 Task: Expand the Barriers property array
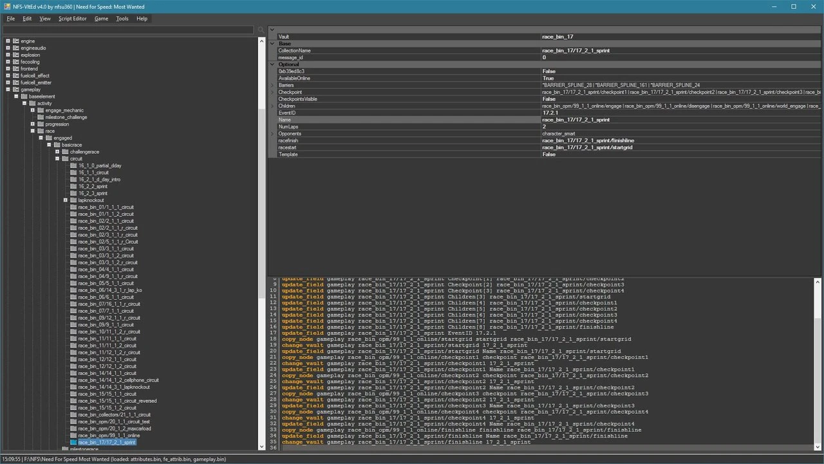tap(272, 85)
